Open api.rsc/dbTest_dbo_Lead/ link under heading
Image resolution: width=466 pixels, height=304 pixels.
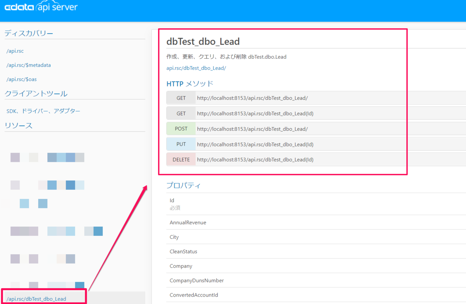tap(196, 68)
